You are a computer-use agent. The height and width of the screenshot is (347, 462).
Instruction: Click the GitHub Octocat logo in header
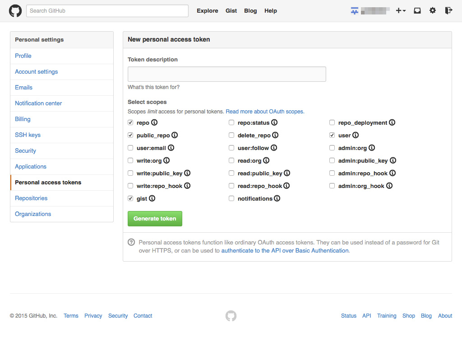15,11
